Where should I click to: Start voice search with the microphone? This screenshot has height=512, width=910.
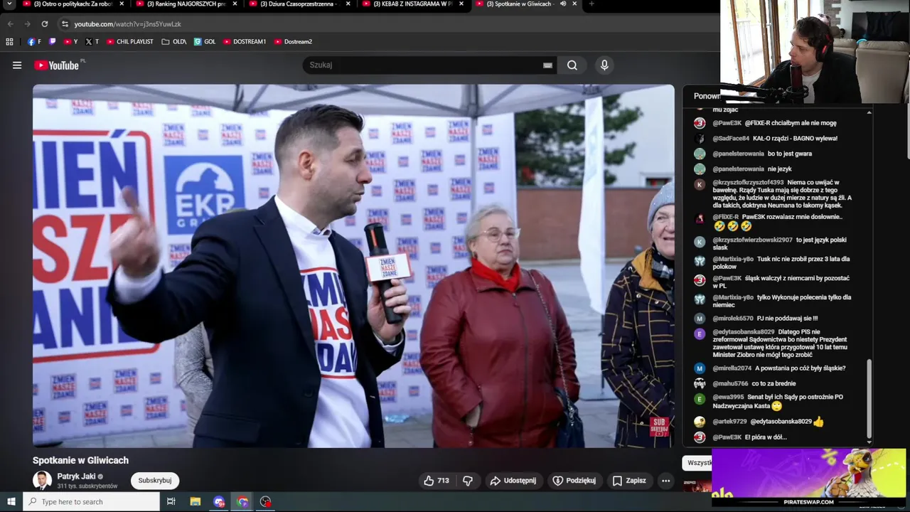pos(604,65)
